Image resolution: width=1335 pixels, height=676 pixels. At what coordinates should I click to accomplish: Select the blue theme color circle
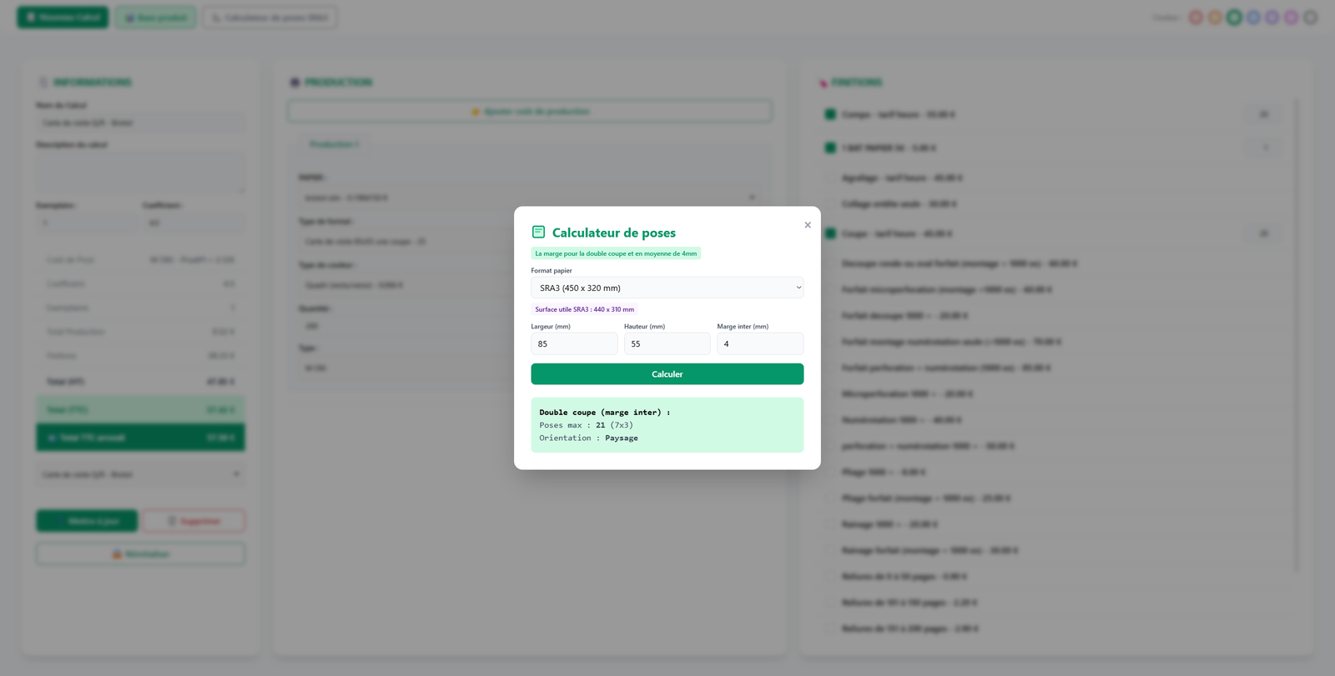tap(1253, 18)
